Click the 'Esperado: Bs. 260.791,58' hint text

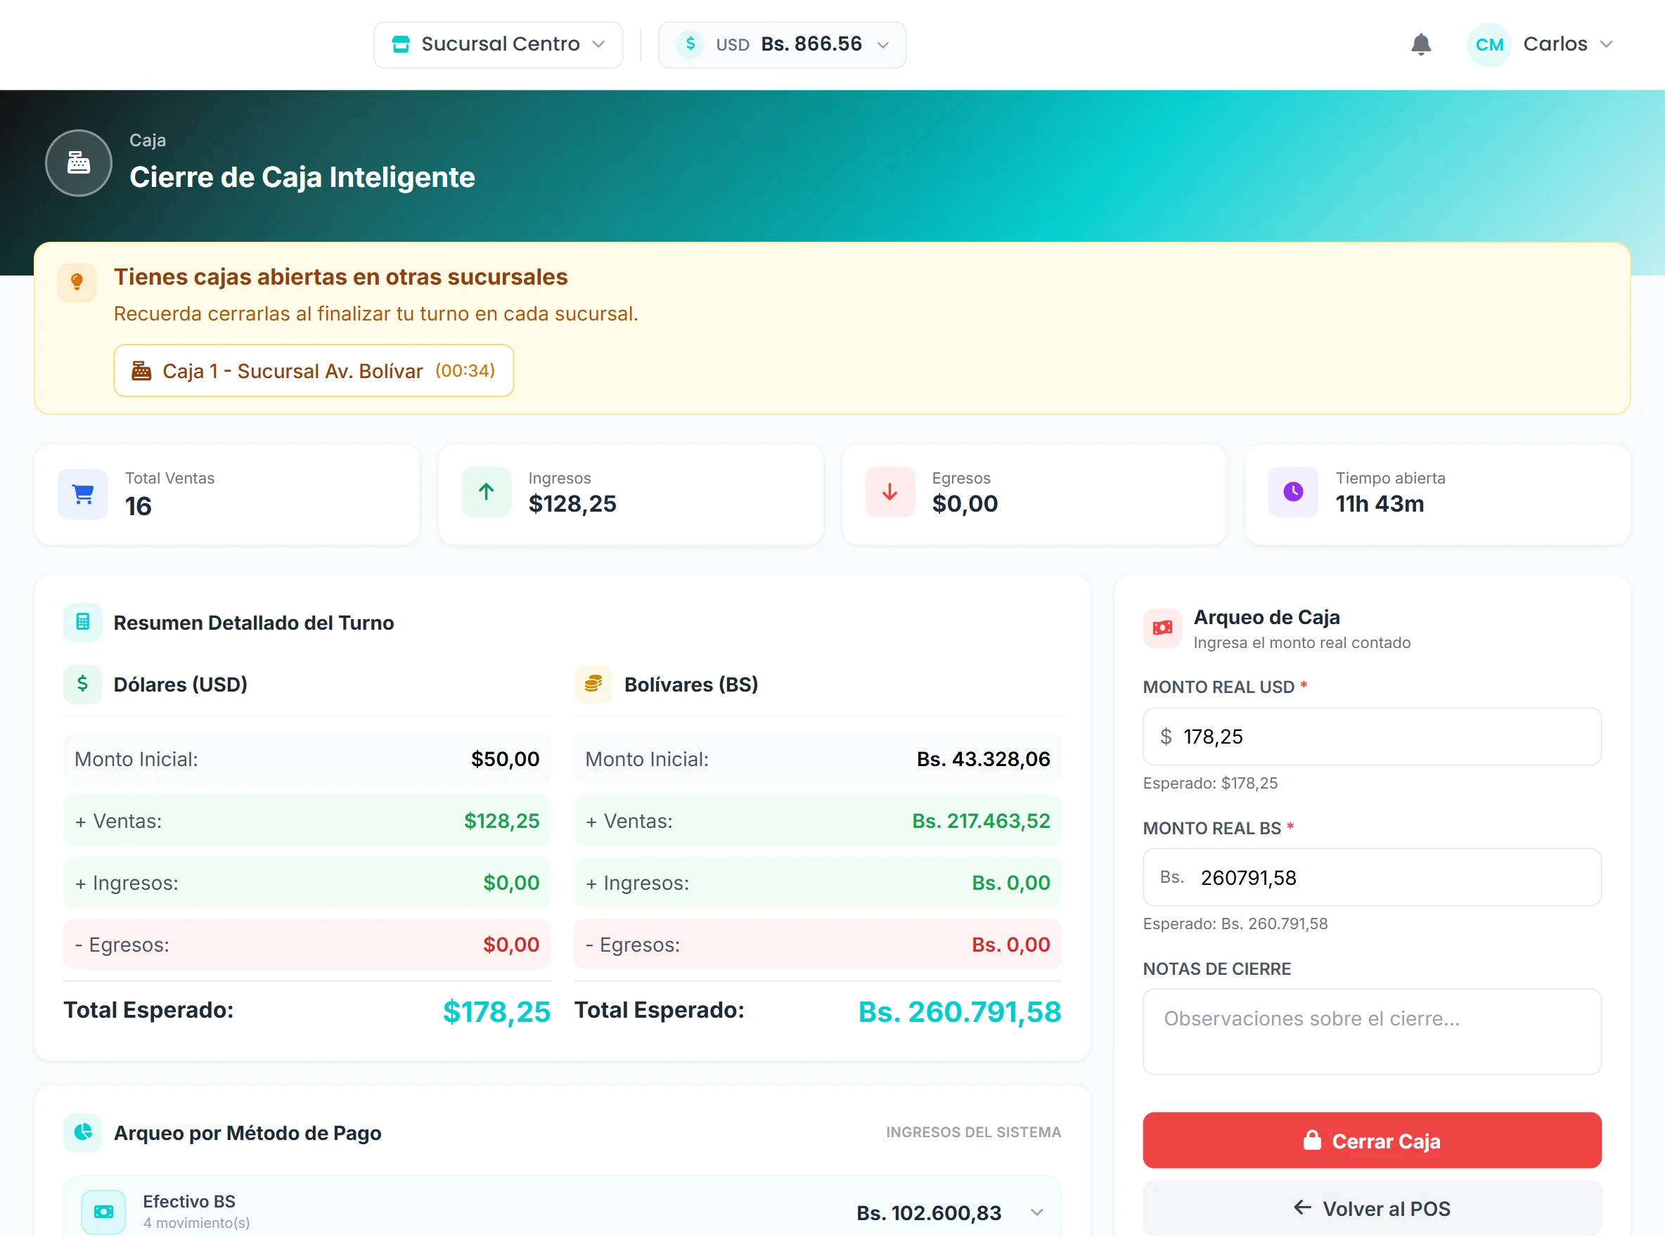(1235, 924)
